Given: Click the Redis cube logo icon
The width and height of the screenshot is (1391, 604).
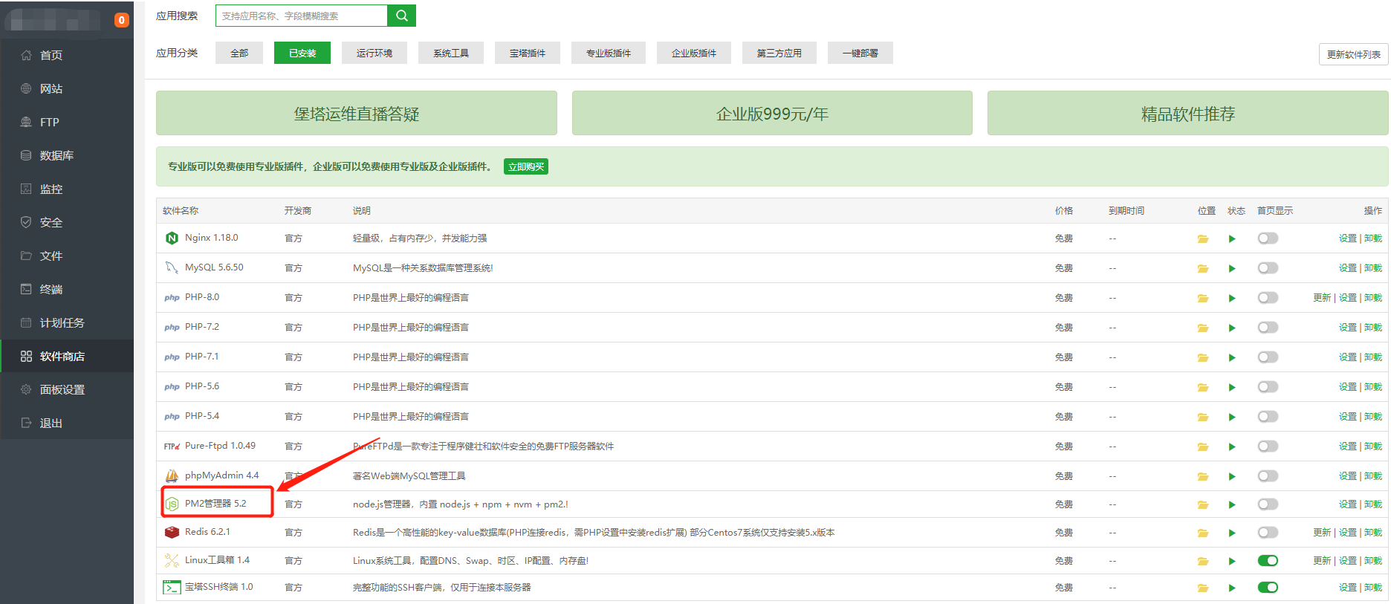Looking at the screenshot, I should click(172, 532).
